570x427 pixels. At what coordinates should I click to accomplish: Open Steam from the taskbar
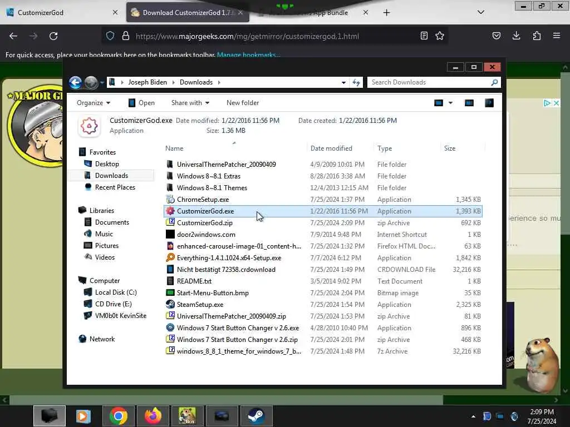(x=256, y=416)
